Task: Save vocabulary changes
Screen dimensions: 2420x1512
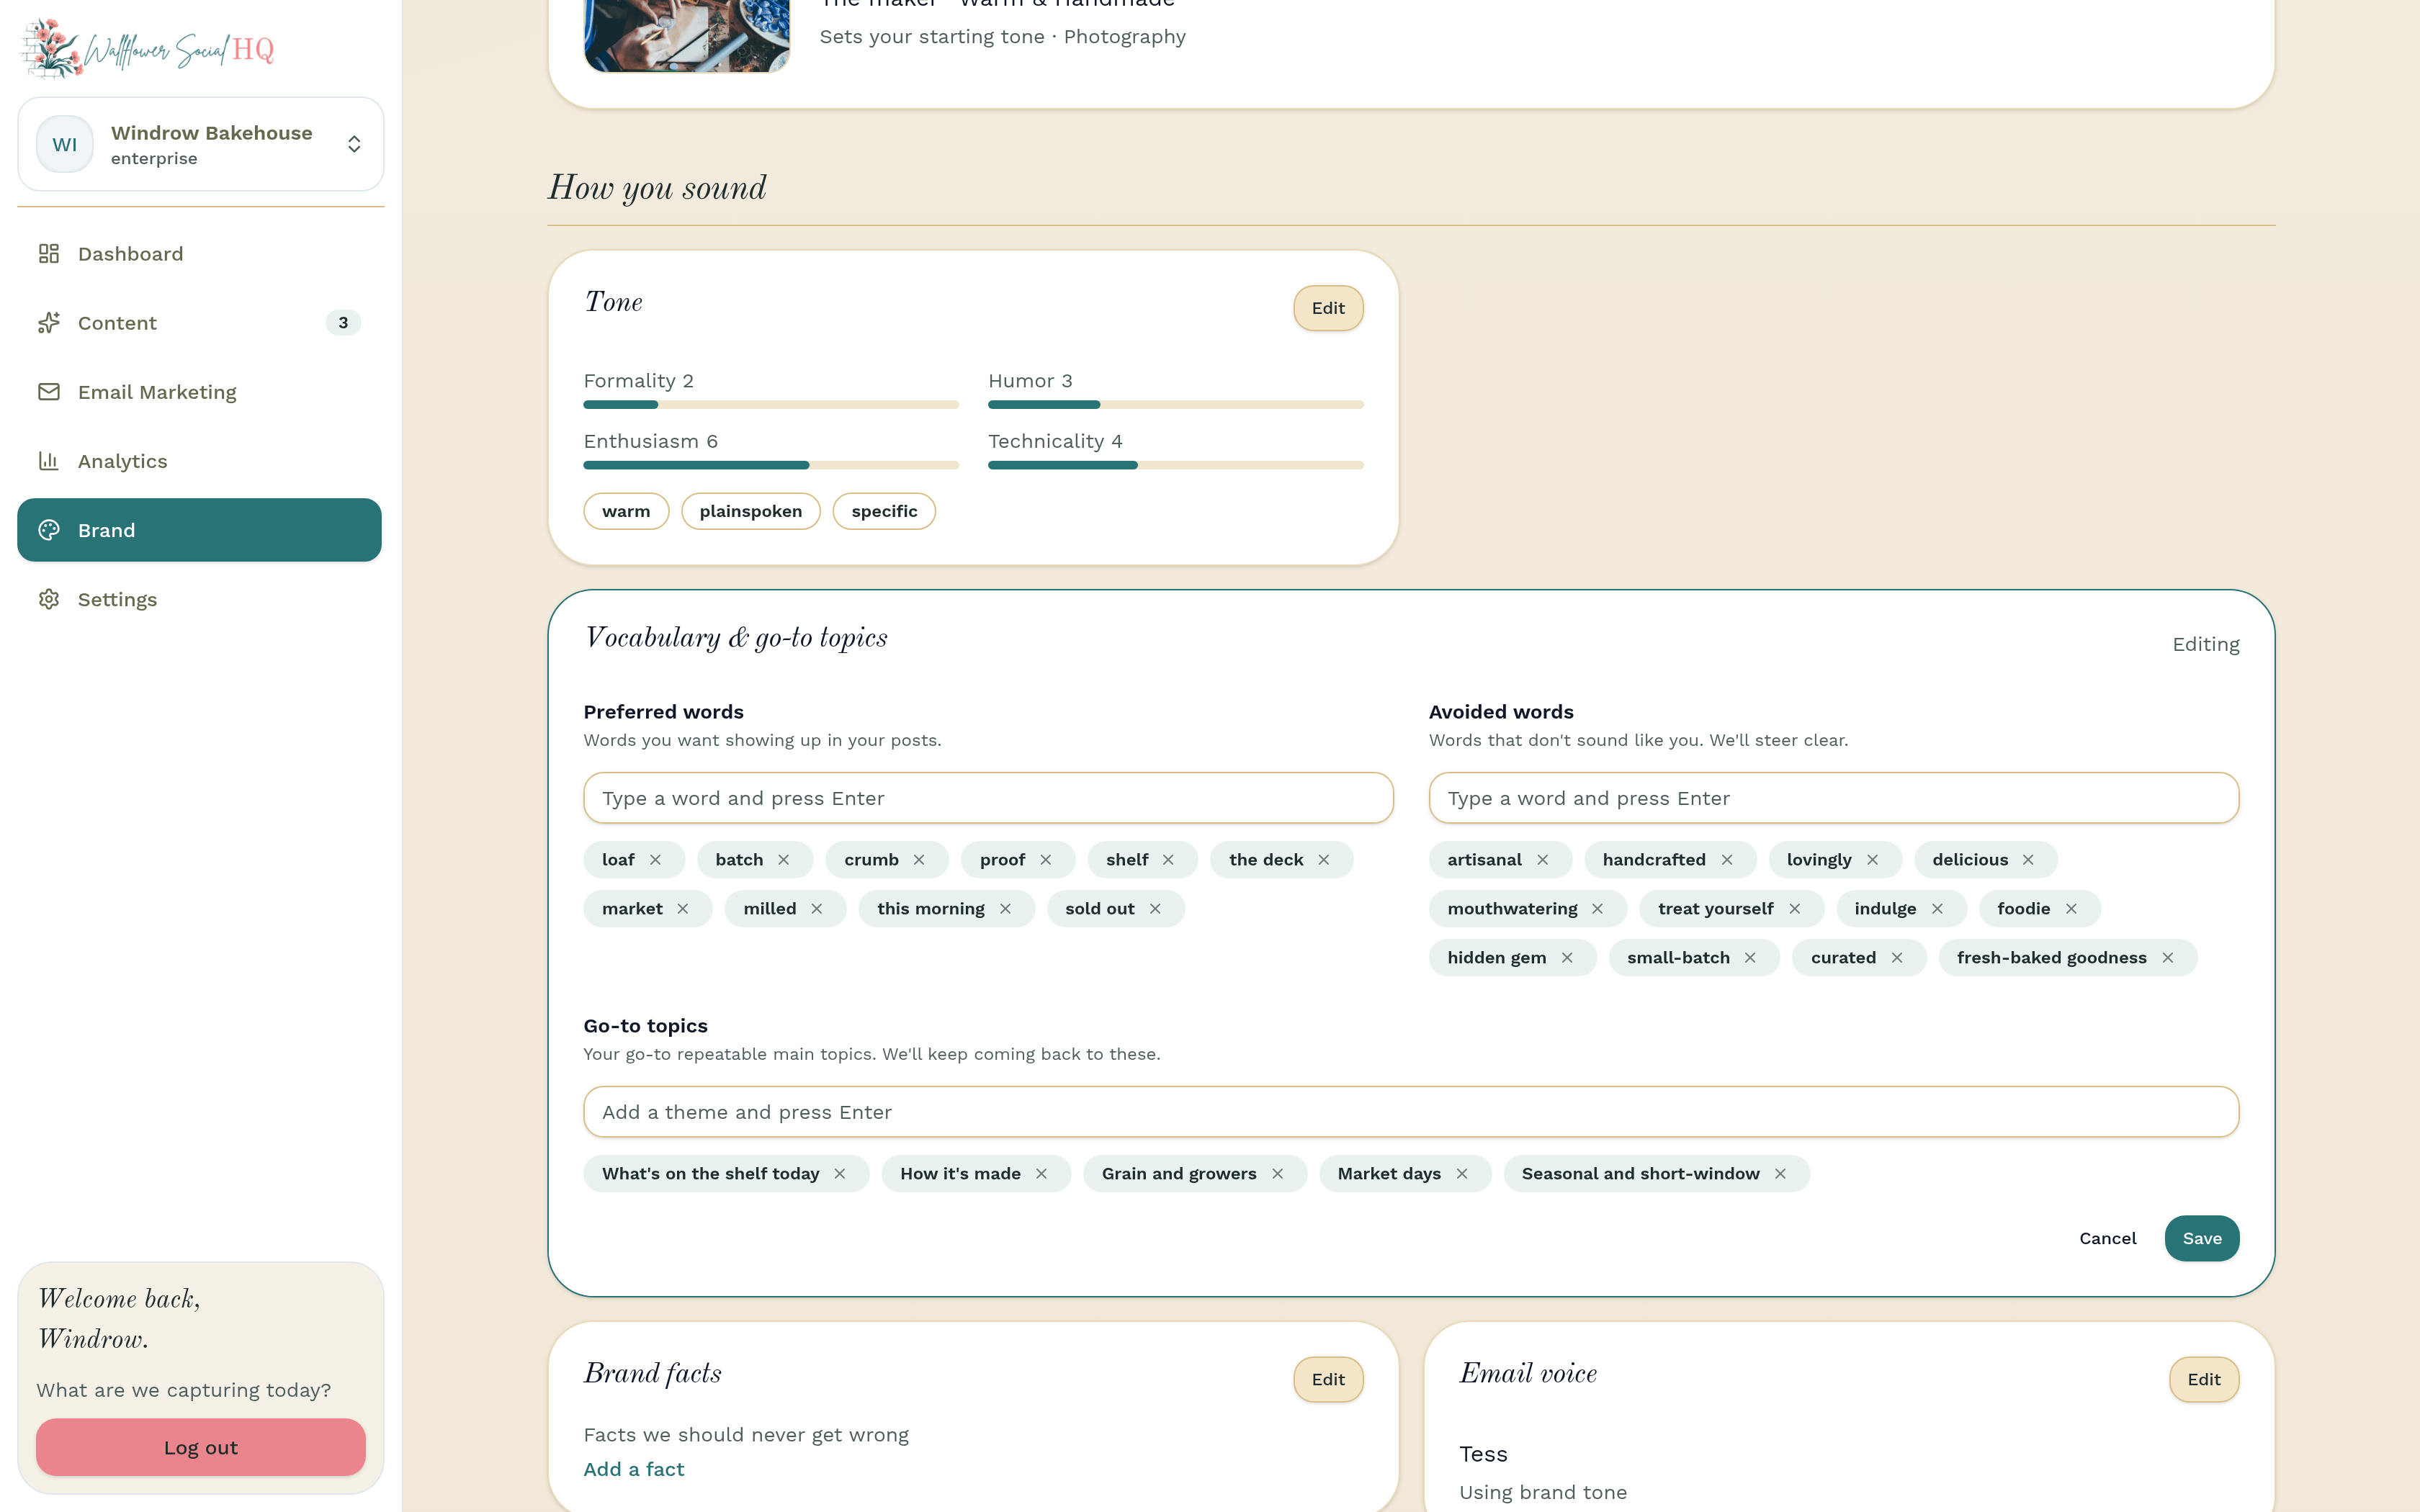Action: click(x=2202, y=1238)
